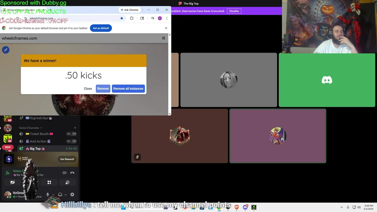Toggle microphone mute in user panel

48,194
